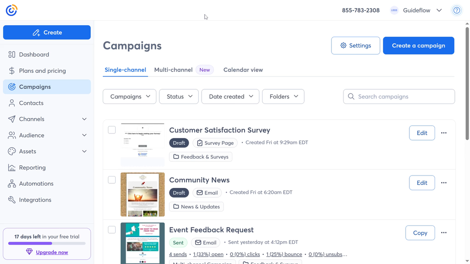Viewport: 470px width, 264px height.
Task: Switch to Calendar view tab
Action: 243,70
